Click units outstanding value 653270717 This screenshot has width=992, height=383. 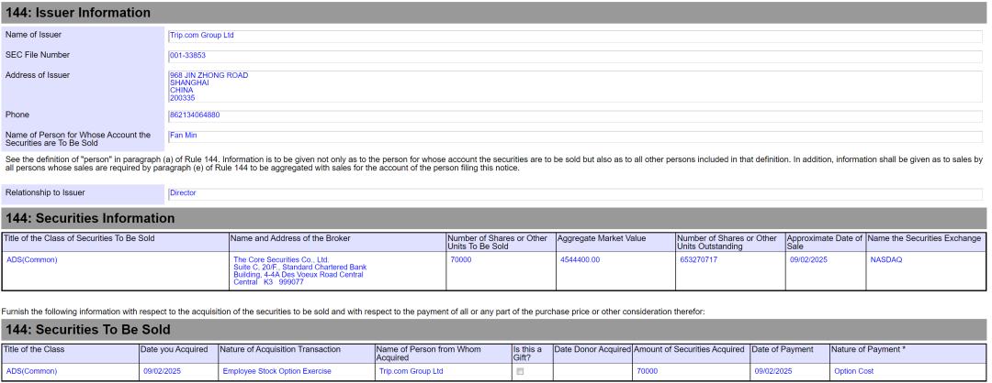[698, 260]
